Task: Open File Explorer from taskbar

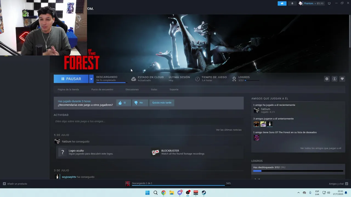Action: [171, 193]
